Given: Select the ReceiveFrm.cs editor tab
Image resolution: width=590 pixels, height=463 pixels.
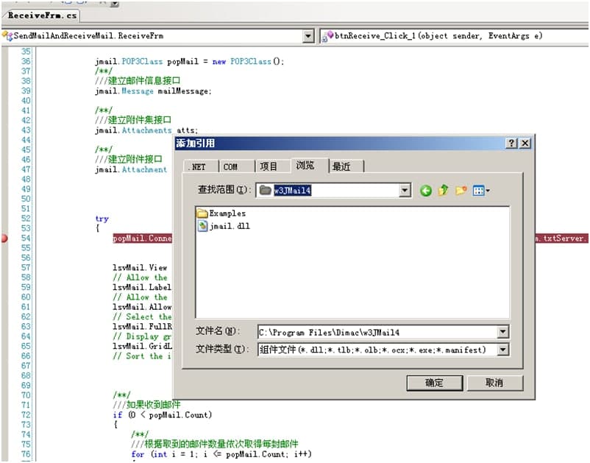Looking at the screenshot, I should [x=43, y=15].
